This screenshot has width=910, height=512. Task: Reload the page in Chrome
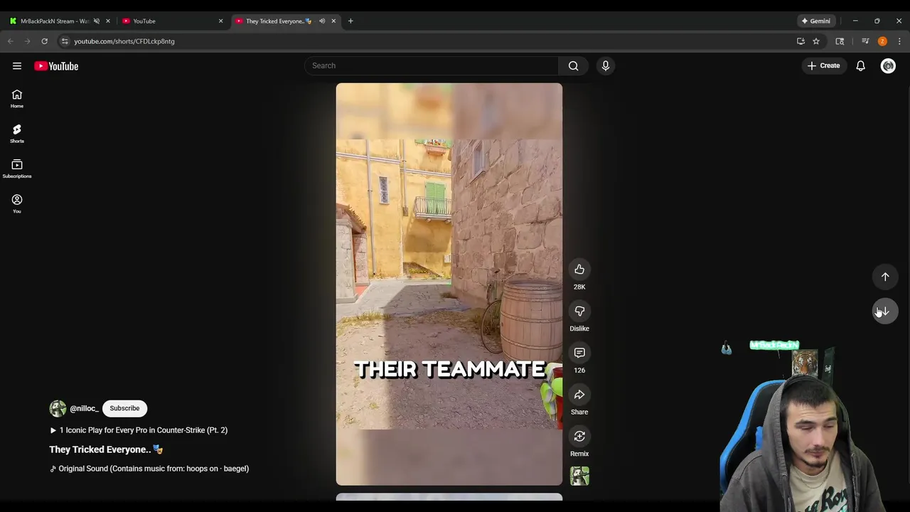pos(44,41)
